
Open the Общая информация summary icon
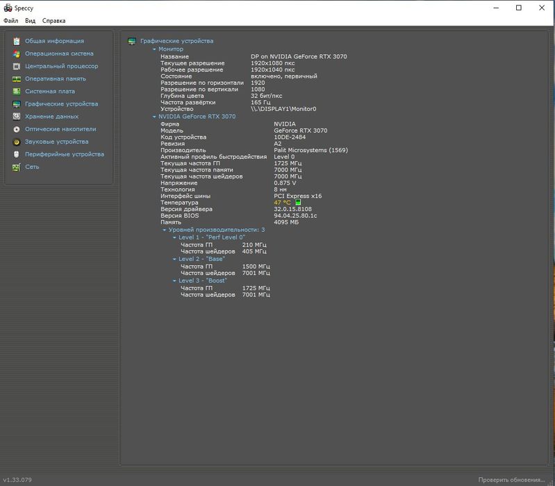(17, 41)
